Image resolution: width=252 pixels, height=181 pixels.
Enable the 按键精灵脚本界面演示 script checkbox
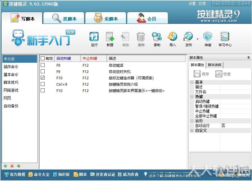pos(43,91)
